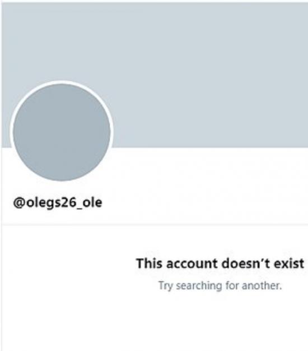
Task: Select the @olegs26_ole username handle
Action: click(x=58, y=203)
